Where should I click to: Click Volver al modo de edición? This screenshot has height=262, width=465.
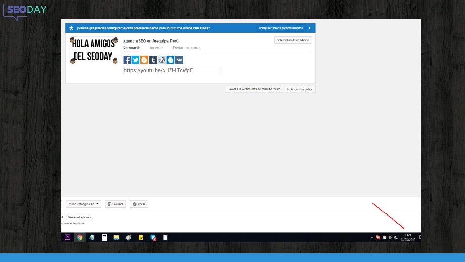[293, 40]
